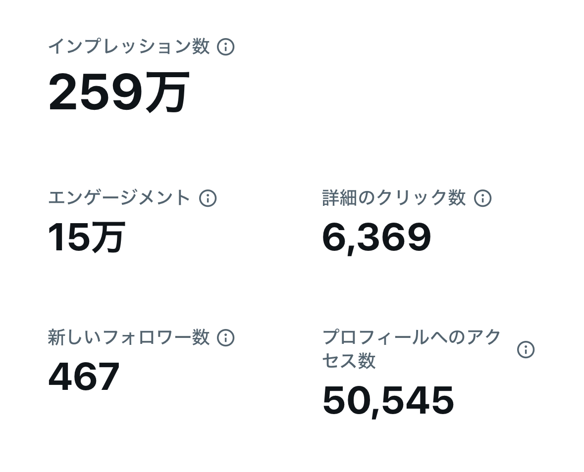This screenshot has height=472, width=584.
Task: Click the 詳細のクリック数 label
Action: [394, 198]
